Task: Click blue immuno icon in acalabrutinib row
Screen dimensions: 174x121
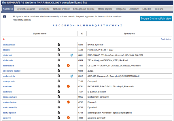Action: pyautogui.click(x=72, y=76)
